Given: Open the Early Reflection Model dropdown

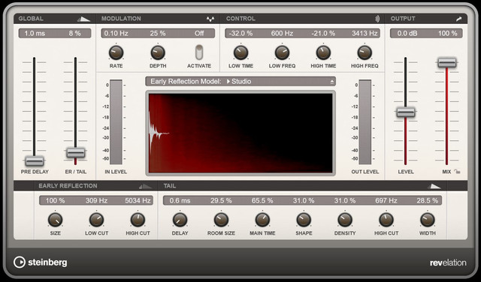Looking at the screenshot, I should [x=240, y=82].
